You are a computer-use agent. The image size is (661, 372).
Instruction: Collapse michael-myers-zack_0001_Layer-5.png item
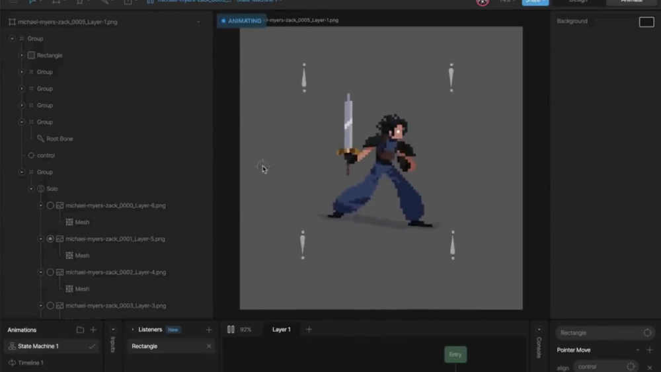[x=40, y=239]
